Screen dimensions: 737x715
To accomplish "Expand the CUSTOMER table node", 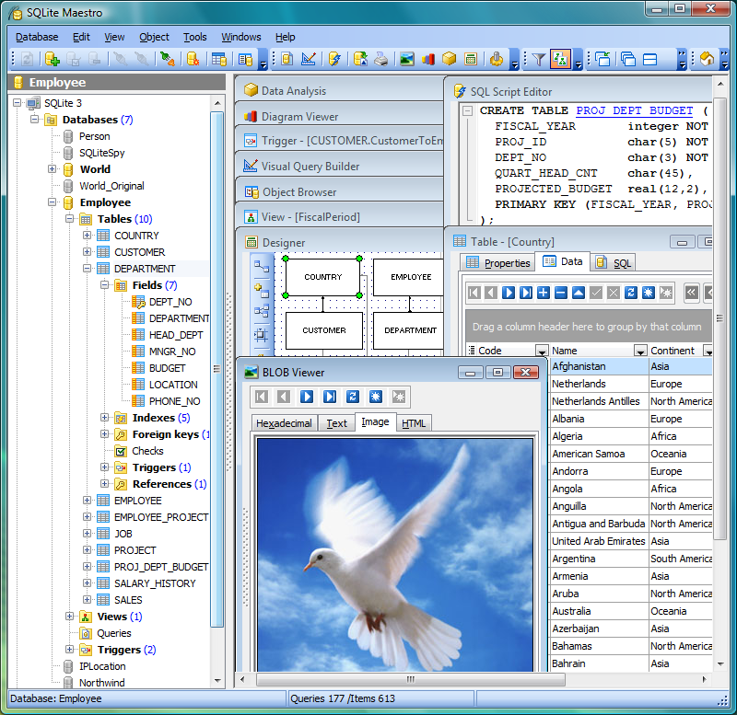I will coord(87,251).
